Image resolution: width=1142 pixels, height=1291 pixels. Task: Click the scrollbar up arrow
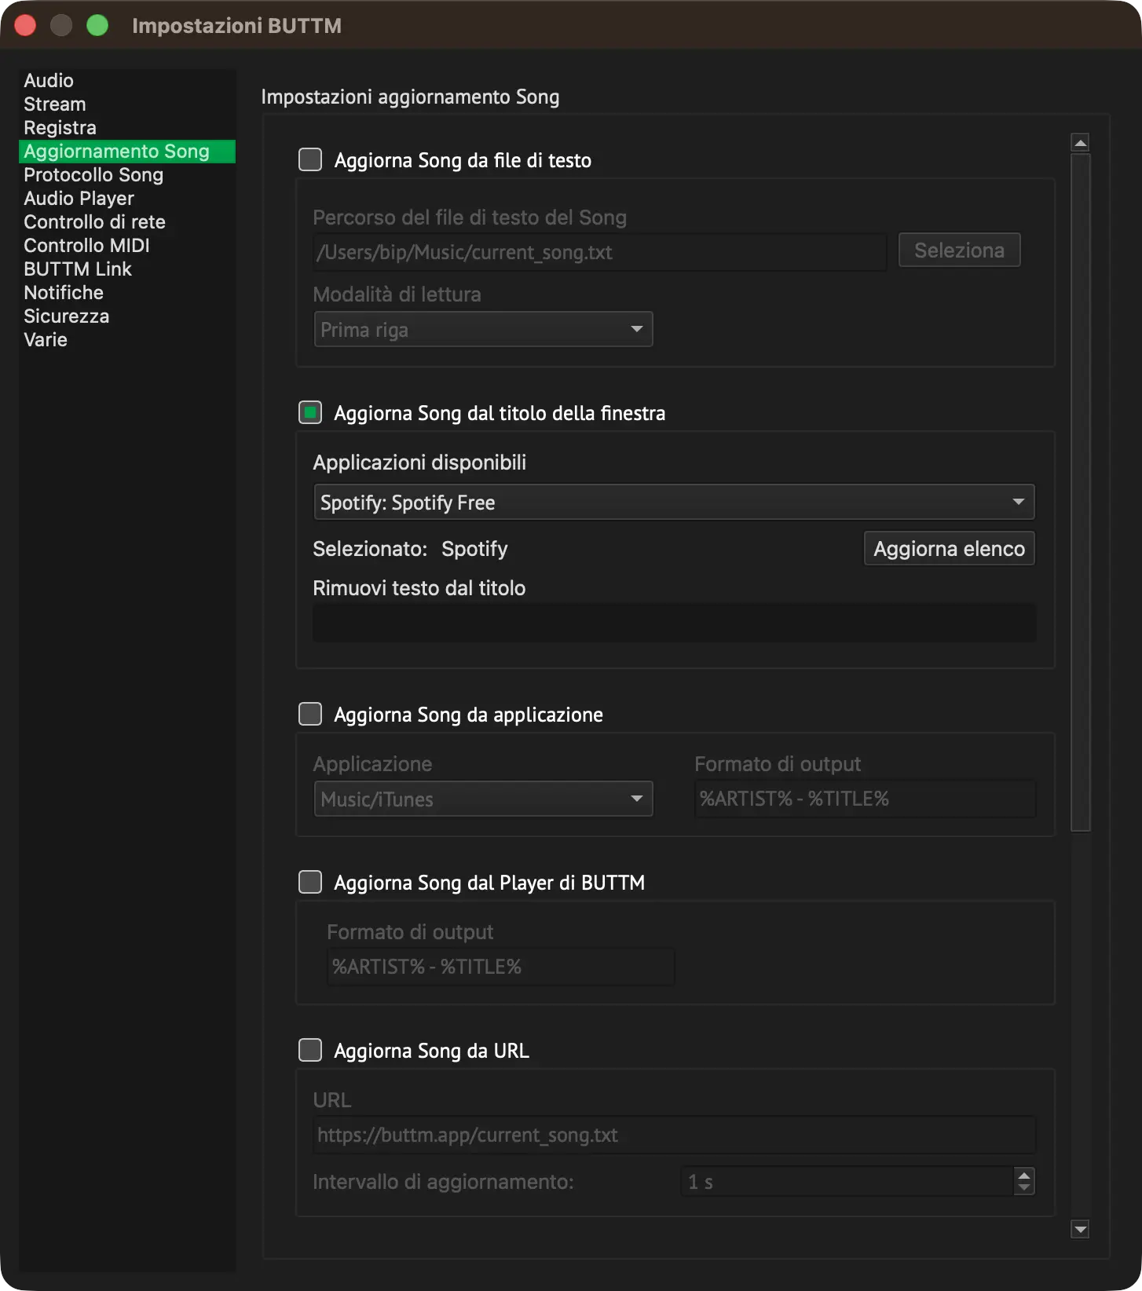[1080, 142]
